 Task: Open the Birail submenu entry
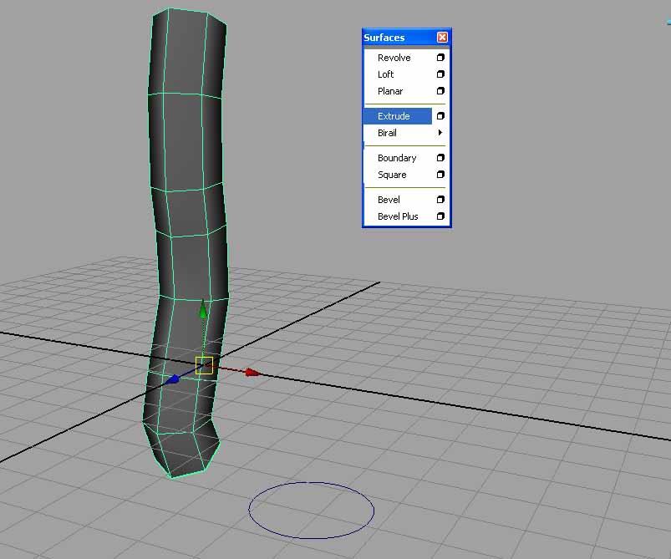pos(387,133)
